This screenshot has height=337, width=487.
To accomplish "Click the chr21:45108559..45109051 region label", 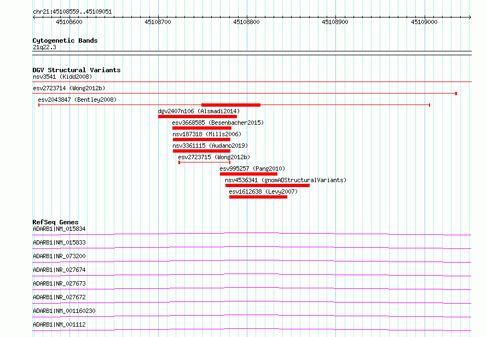I will tap(72, 11).
